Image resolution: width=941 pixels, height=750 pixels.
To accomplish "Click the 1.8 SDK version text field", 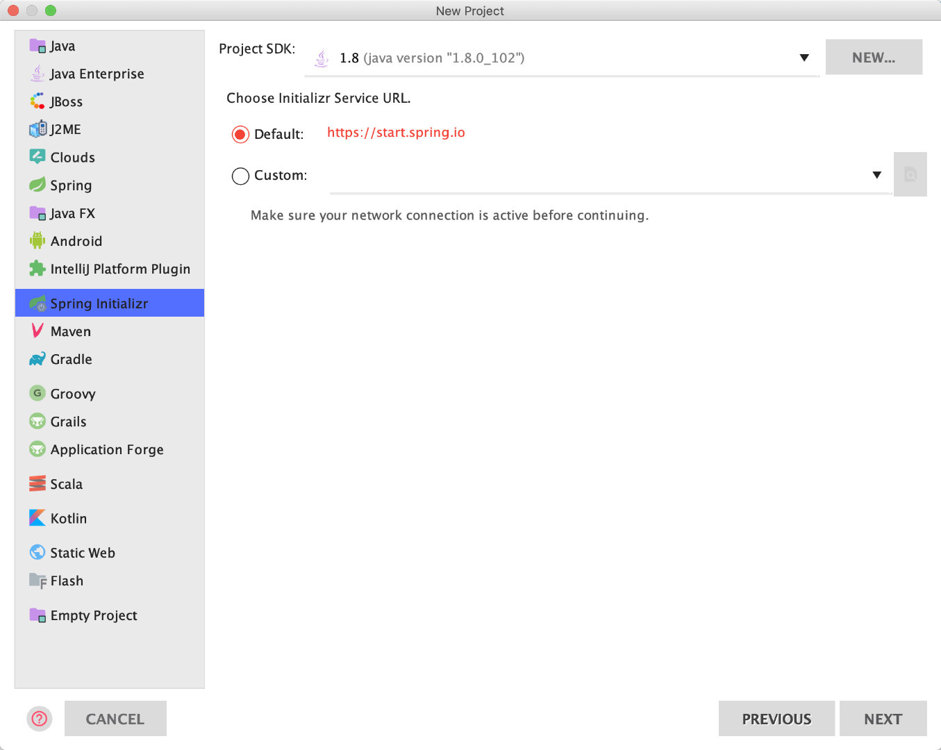I will click(563, 58).
